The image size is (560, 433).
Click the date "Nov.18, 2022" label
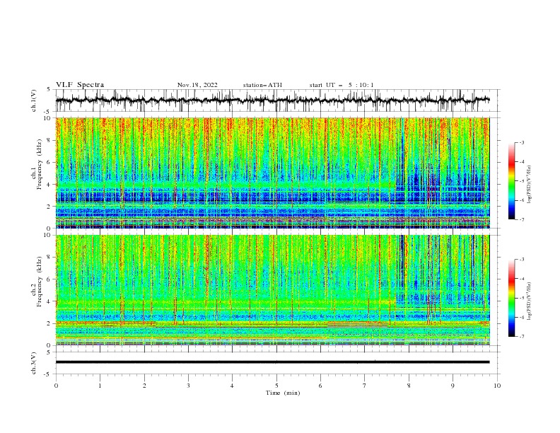(x=197, y=85)
